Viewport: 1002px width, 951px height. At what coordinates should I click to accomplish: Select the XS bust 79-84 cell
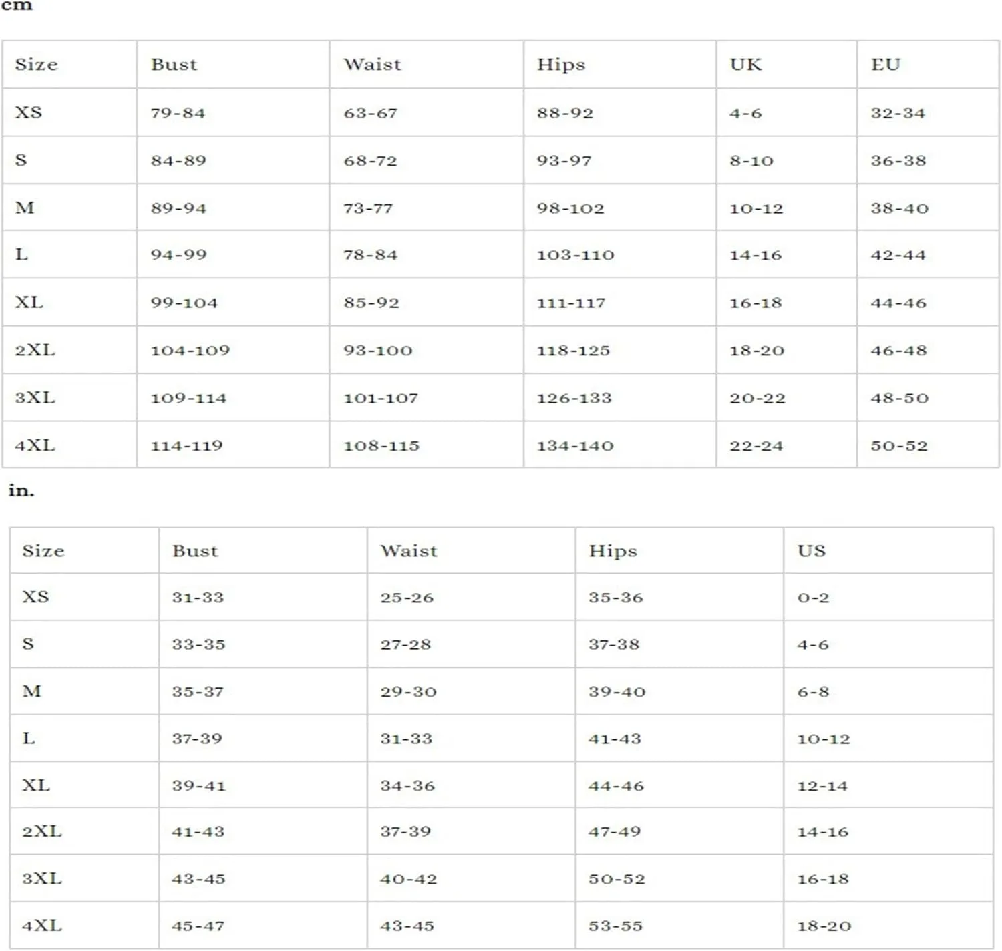pyautogui.click(x=233, y=112)
